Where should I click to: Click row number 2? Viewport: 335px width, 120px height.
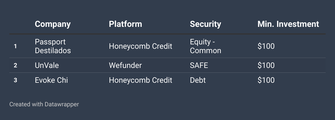[15, 65]
